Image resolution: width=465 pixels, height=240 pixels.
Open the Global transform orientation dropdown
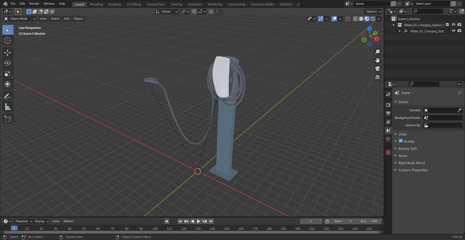click(166, 12)
